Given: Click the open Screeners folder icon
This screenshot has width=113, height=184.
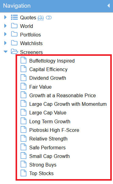Looking at the screenshot, I should [14, 52].
